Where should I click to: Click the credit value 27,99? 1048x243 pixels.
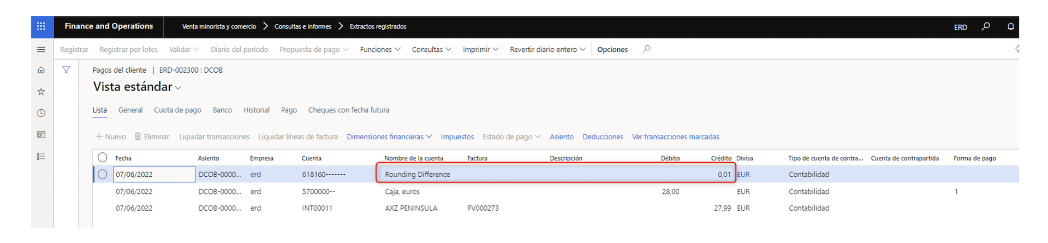coord(722,208)
